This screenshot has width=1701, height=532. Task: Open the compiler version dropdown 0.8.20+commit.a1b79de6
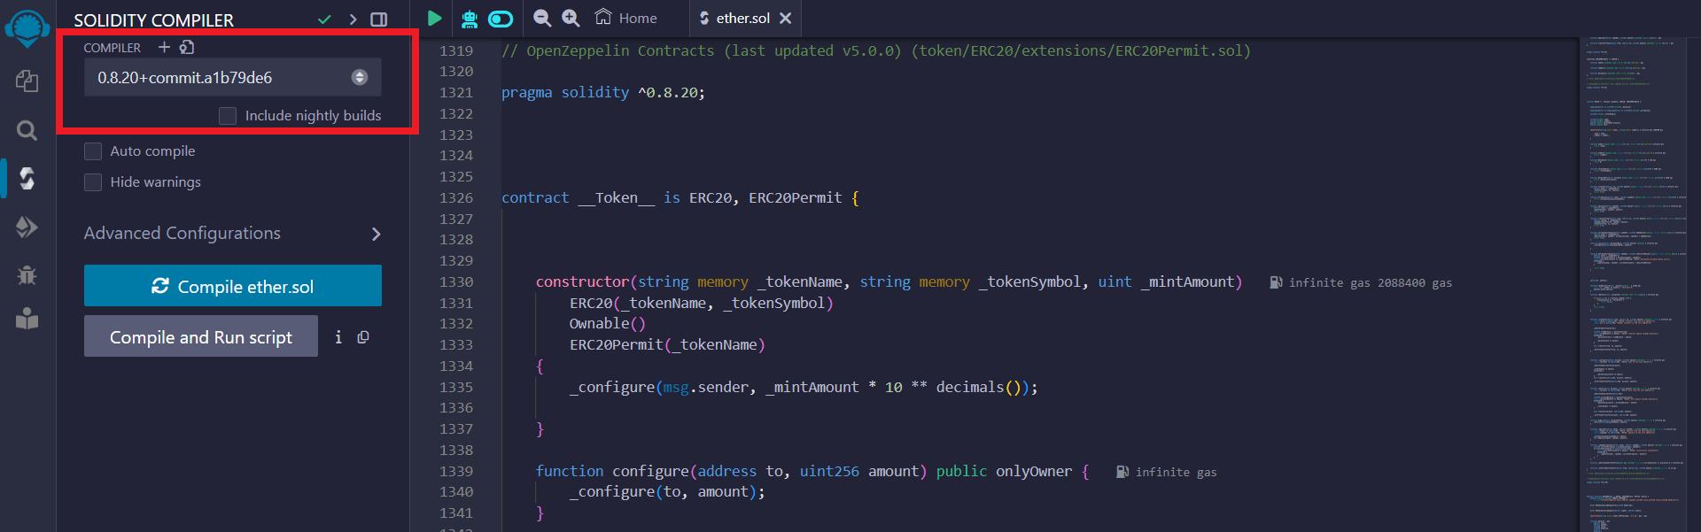click(233, 77)
